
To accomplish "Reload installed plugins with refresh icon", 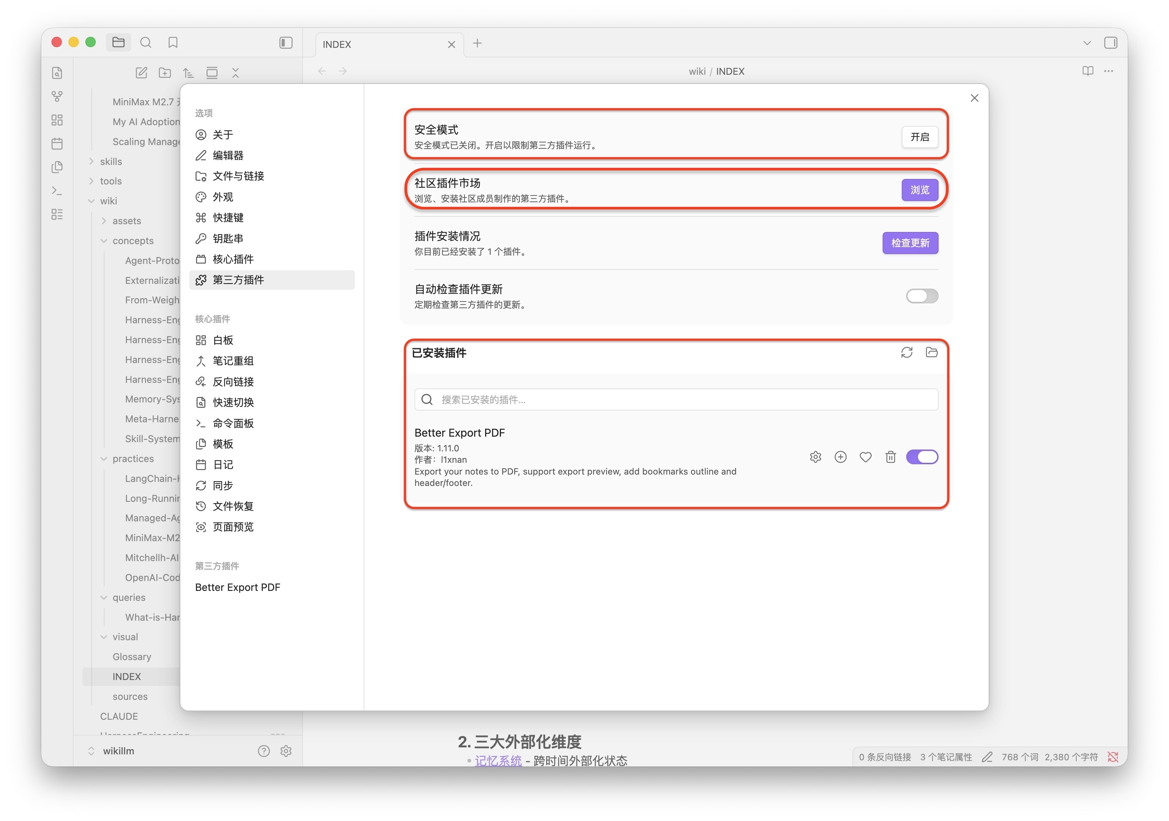I will pyautogui.click(x=906, y=352).
